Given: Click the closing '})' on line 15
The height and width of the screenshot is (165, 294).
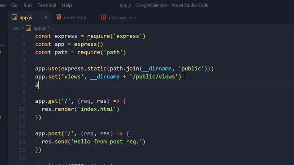Looking at the screenshot, I should (x=38, y=150).
